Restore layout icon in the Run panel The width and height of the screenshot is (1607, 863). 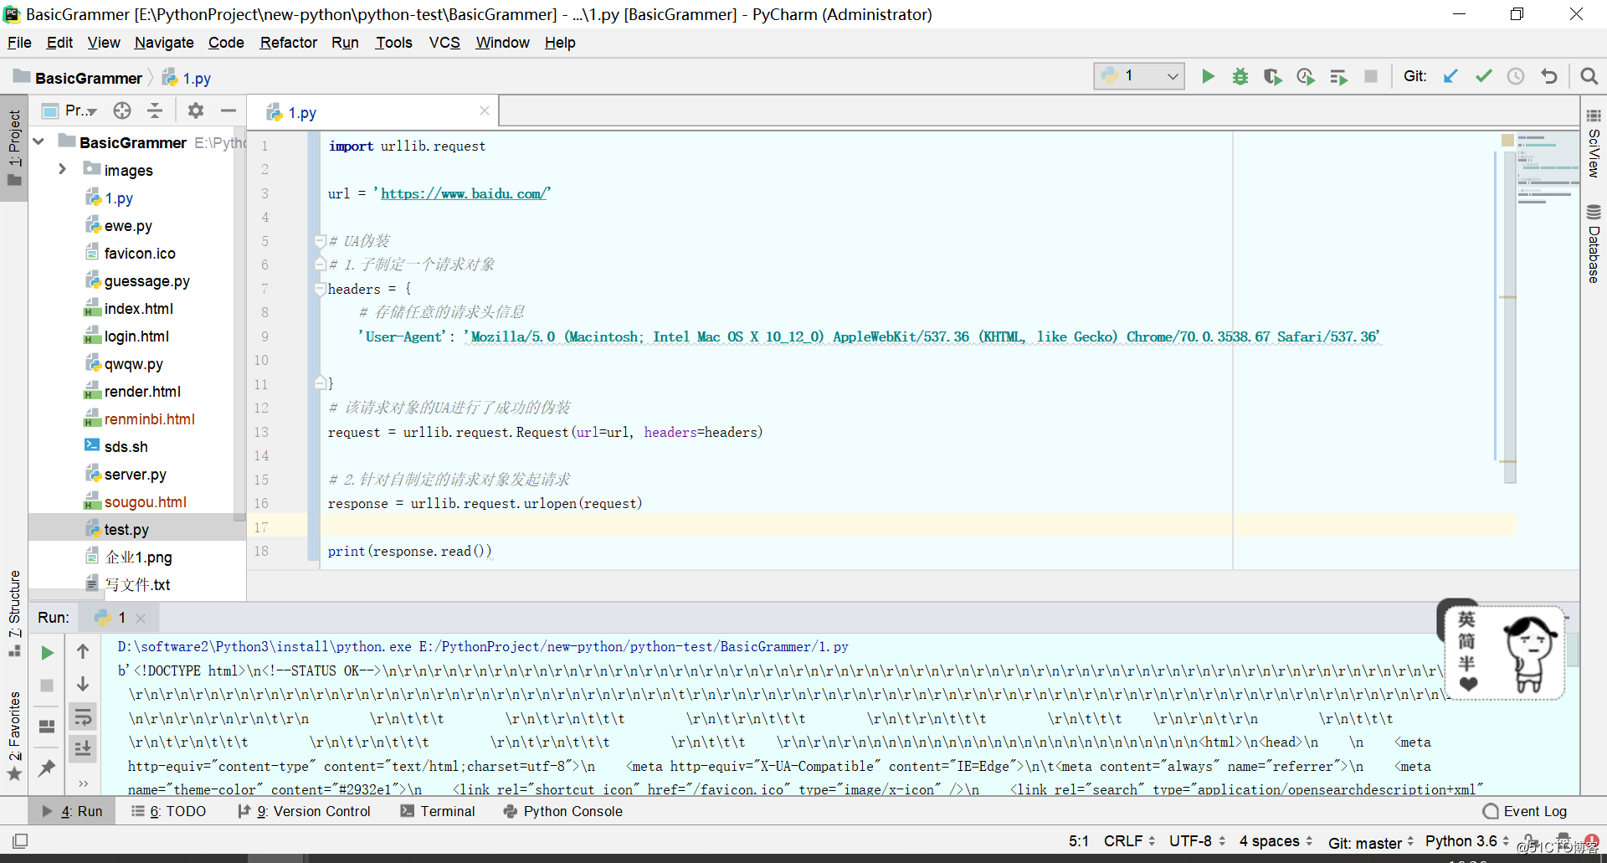pyautogui.click(x=48, y=726)
